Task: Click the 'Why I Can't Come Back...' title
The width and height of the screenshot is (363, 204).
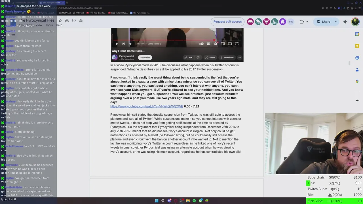Action: point(128,51)
